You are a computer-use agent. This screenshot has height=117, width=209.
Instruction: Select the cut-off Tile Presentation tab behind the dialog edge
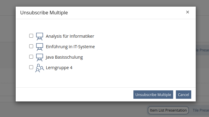202,50
